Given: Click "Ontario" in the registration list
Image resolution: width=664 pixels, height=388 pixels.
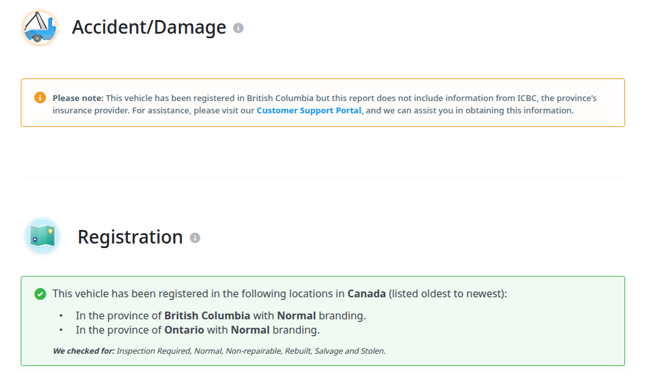Looking at the screenshot, I should (184, 330).
